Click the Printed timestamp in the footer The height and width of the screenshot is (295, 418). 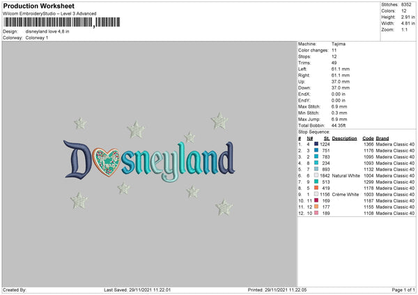(x=277, y=289)
